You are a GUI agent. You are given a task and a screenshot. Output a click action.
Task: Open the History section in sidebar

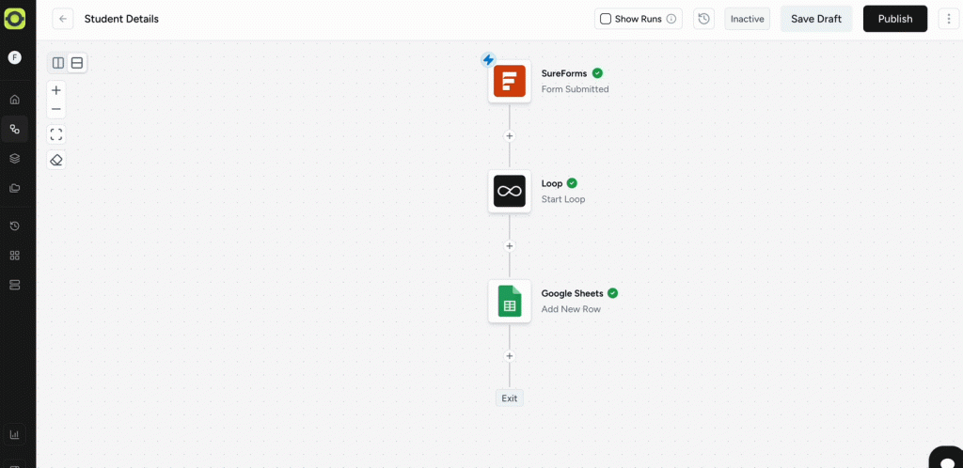14,226
